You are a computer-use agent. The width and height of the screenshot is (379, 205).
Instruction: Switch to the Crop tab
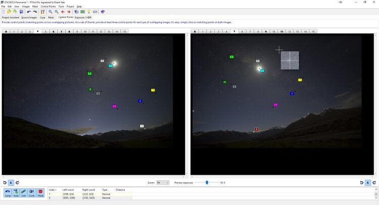(42, 17)
